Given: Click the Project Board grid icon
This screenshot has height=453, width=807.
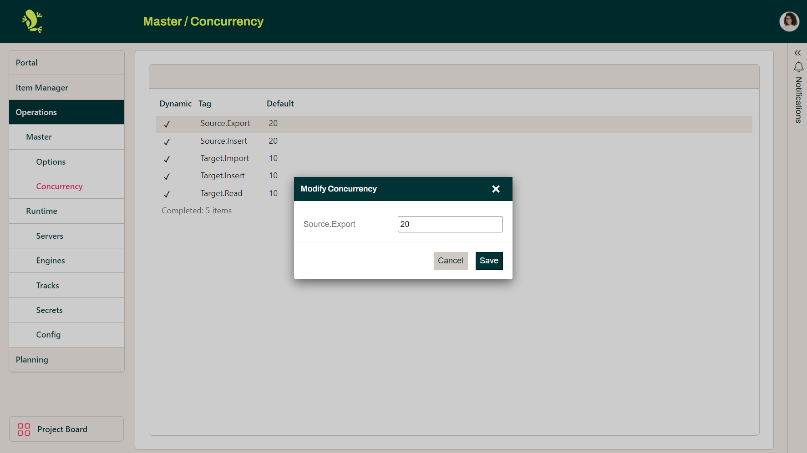Looking at the screenshot, I should coord(23,429).
